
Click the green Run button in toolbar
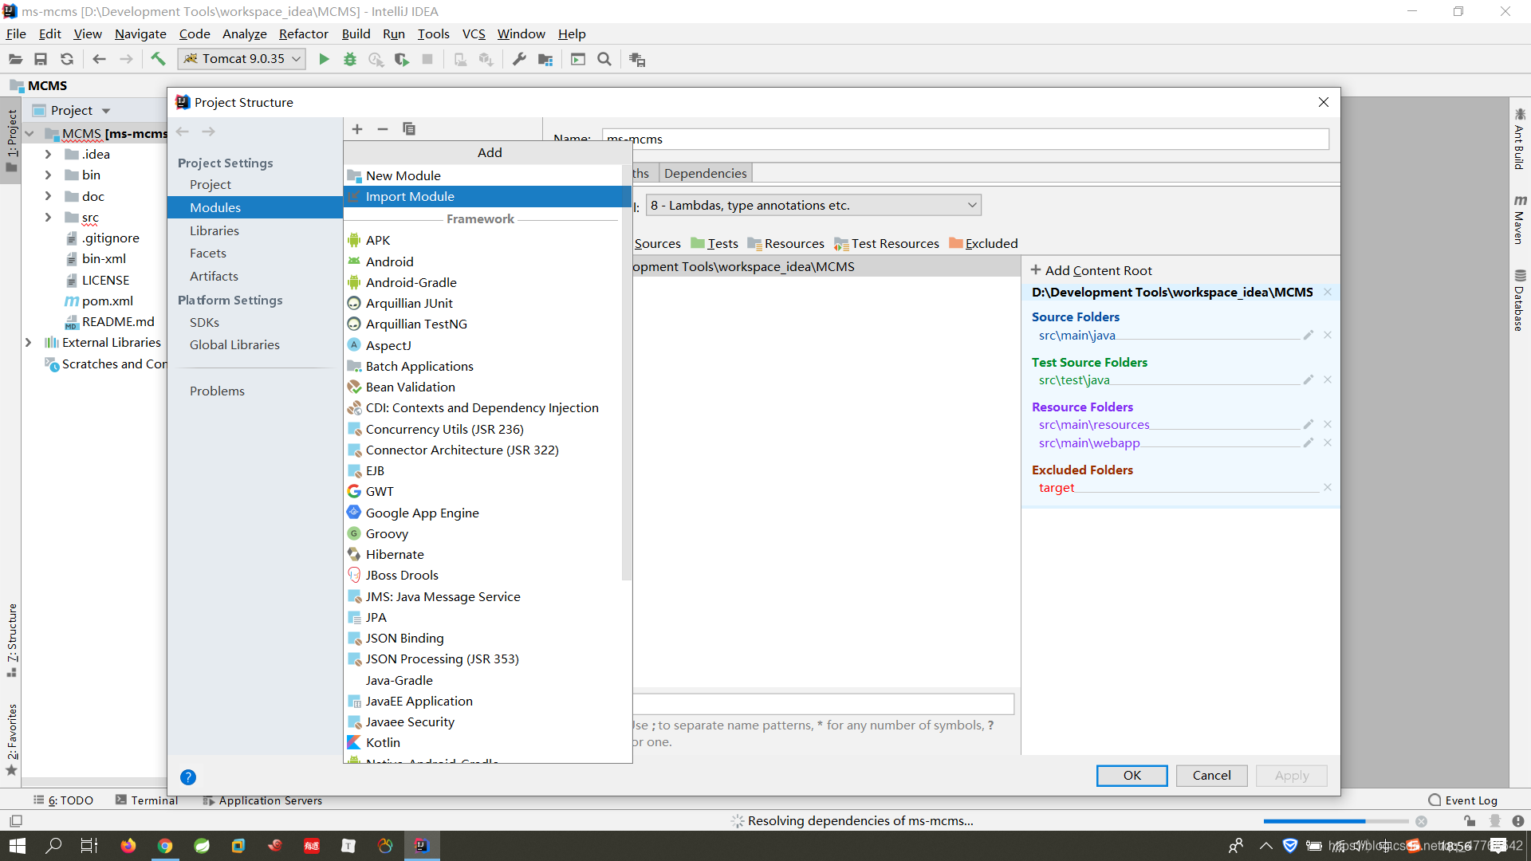point(324,59)
